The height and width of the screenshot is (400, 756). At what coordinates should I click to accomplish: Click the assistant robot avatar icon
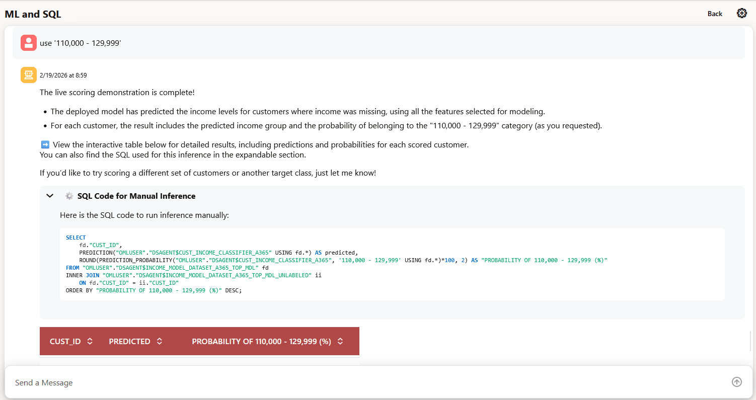pos(29,75)
